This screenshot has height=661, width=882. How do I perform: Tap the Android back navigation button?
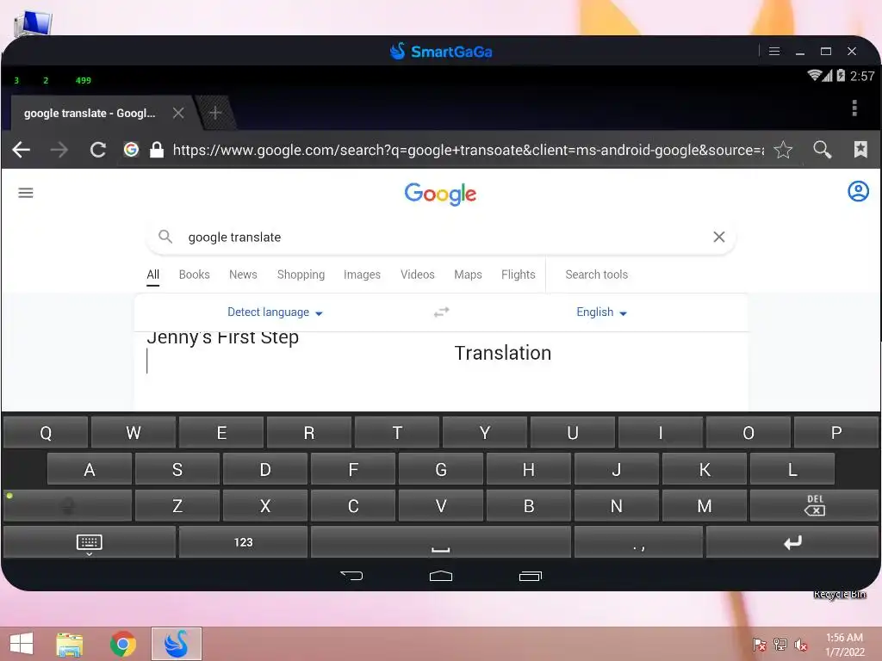click(351, 576)
